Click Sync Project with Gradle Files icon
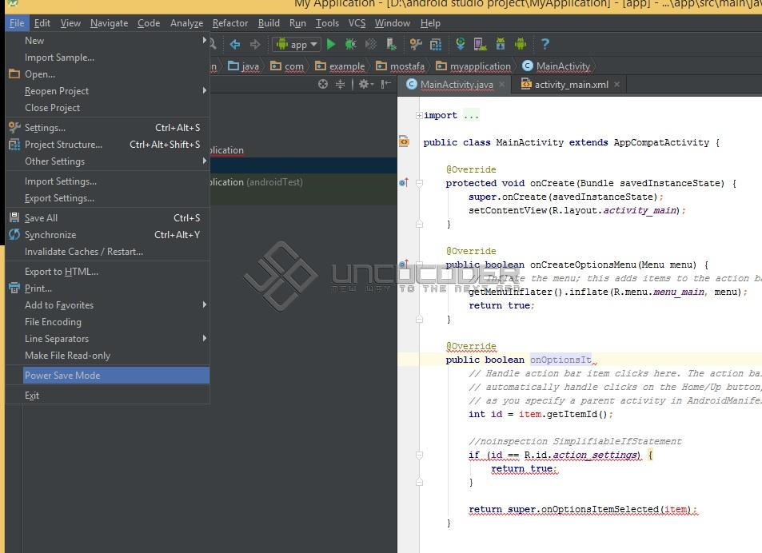This screenshot has height=553, width=762. coord(461,44)
